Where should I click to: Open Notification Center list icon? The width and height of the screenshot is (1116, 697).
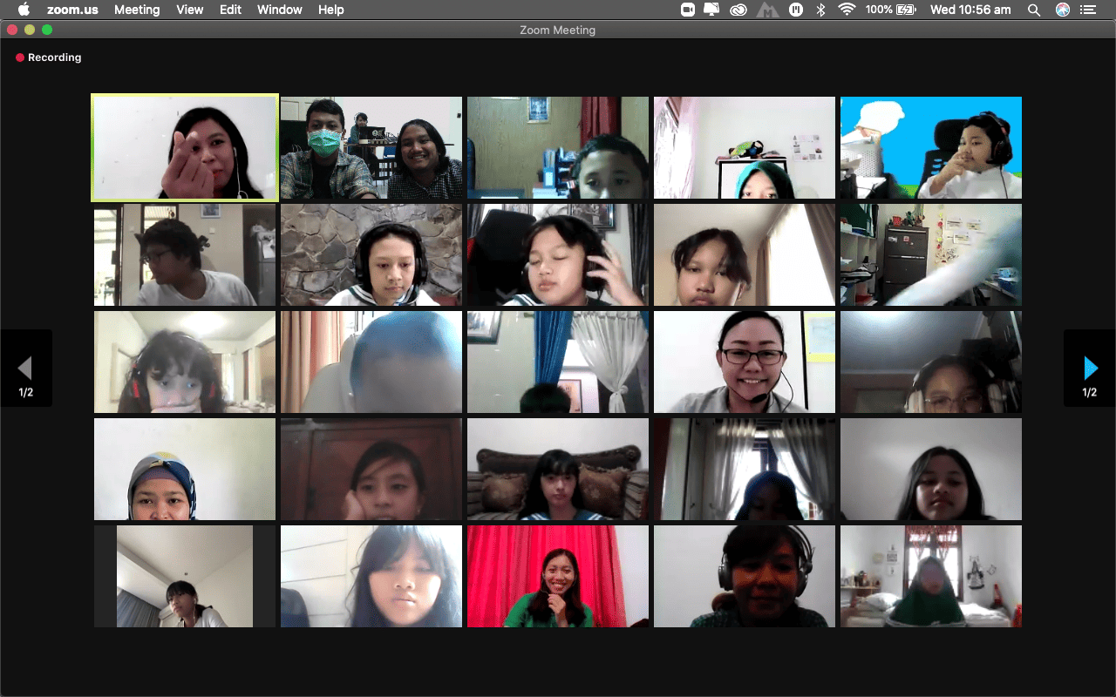coord(1087,10)
